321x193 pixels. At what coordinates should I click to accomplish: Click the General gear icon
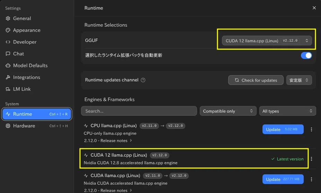[8, 18]
